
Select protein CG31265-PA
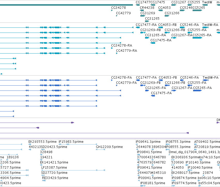(x=156, y=88)
